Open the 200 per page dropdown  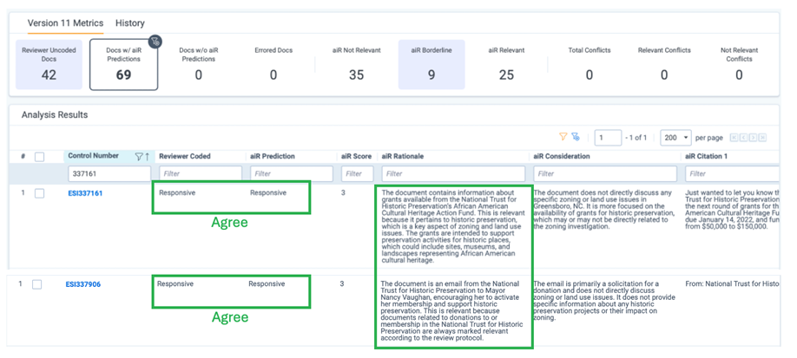[675, 138]
